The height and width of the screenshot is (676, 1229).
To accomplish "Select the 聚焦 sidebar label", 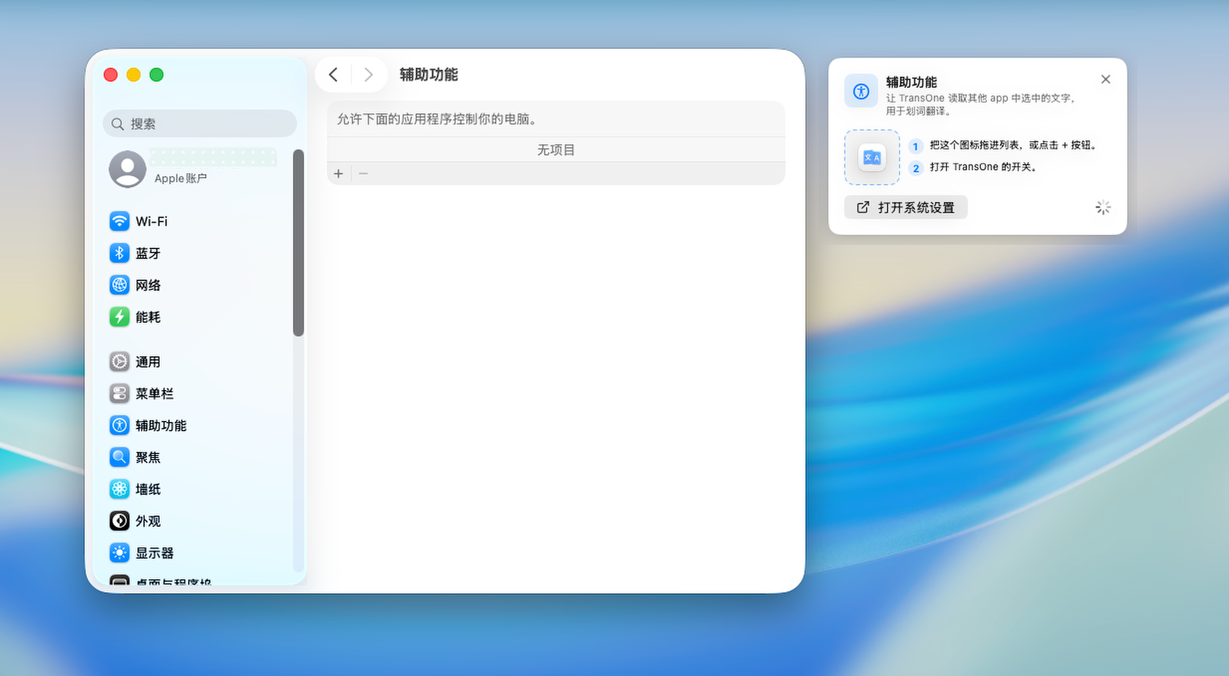I will pyautogui.click(x=148, y=457).
